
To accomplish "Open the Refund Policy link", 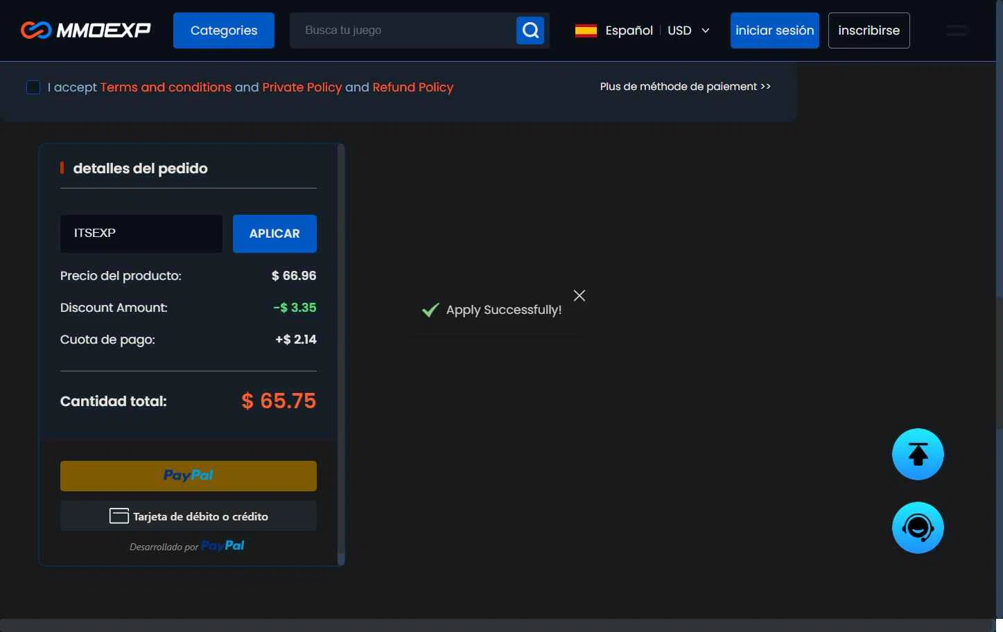I will point(413,87).
